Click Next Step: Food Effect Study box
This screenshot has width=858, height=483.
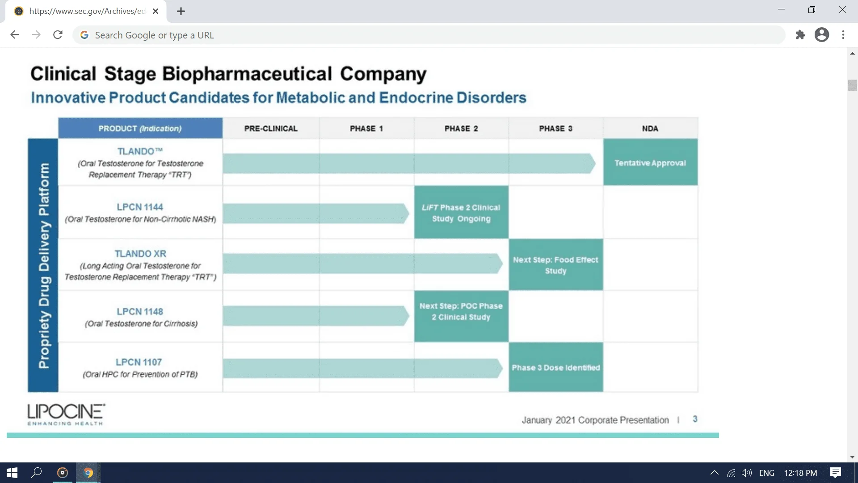pos(555,265)
